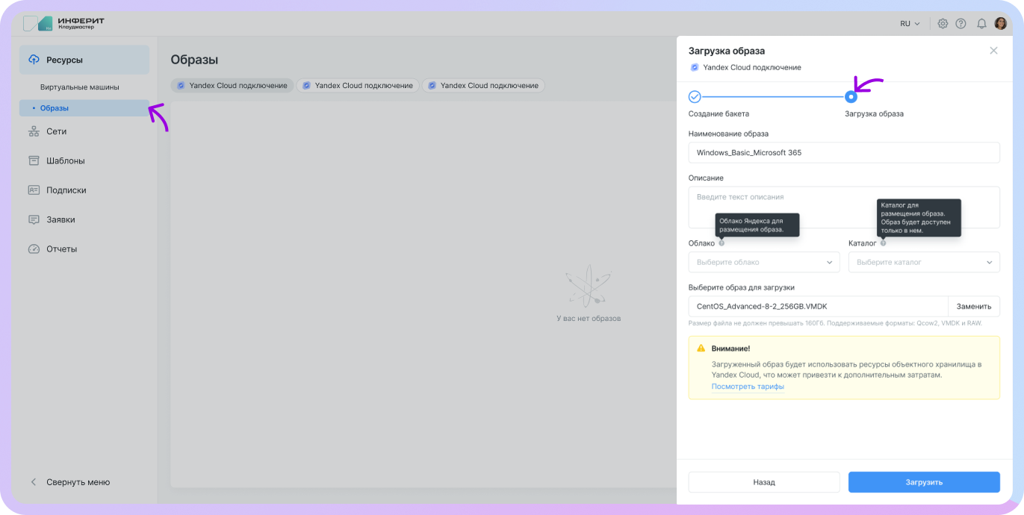
Task: Open notifications bell icon
Action: pyautogui.click(x=981, y=24)
